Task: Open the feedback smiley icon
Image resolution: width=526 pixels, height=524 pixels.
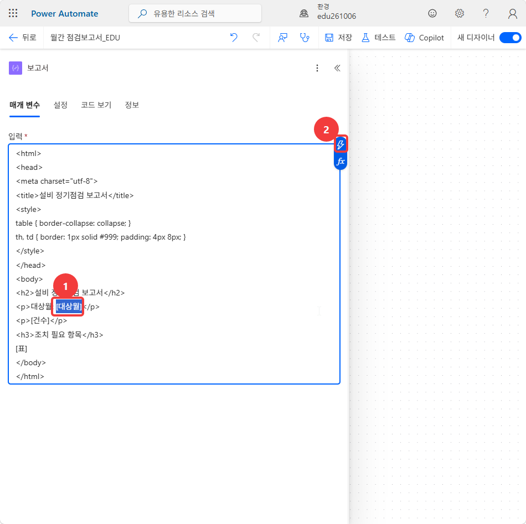Action: pyautogui.click(x=432, y=13)
